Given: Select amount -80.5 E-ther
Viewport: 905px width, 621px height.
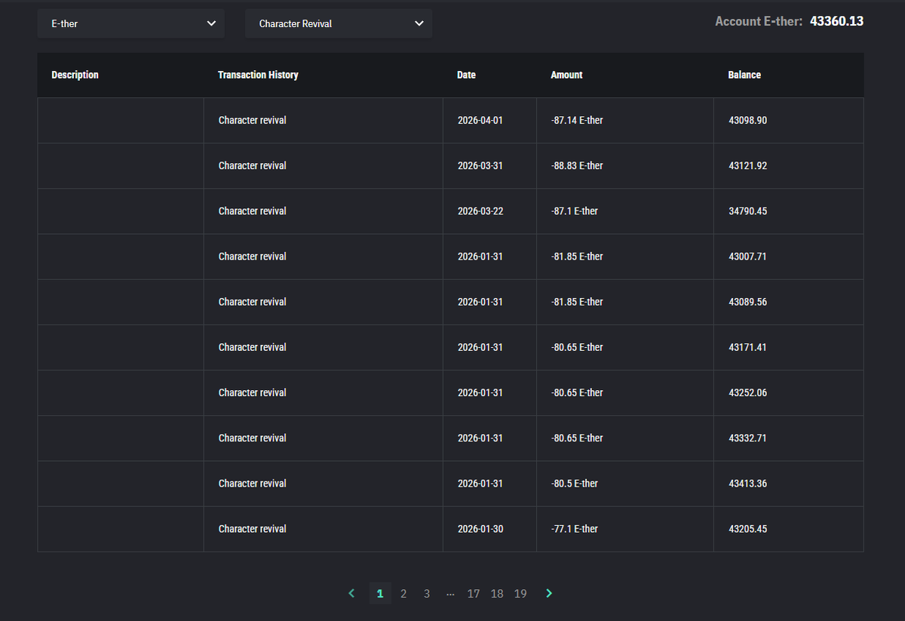Looking at the screenshot, I should tap(575, 484).
